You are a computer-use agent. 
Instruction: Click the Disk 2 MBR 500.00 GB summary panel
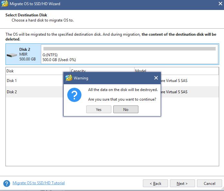click(x=23, y=54)
